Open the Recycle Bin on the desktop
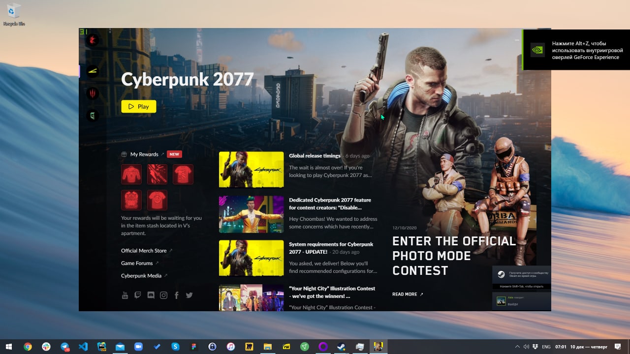Viewport: 630px width, 354px height. click(14, 15)
